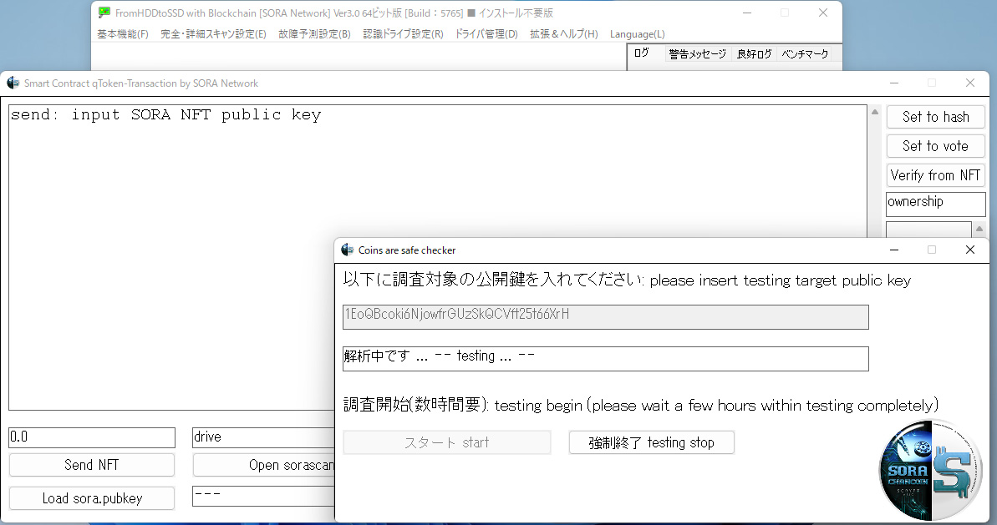Viewport: 997px width, 525px height.
Task: Click the Set to vote button
Action: click(x=935, y=146)
